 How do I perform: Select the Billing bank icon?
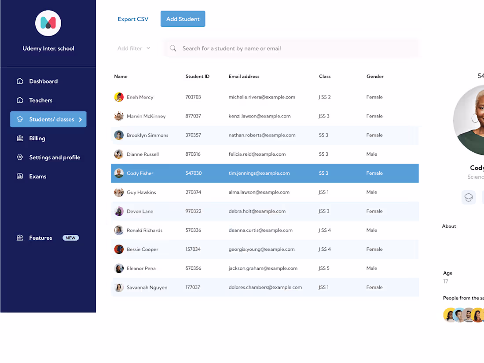pos(20,138)
